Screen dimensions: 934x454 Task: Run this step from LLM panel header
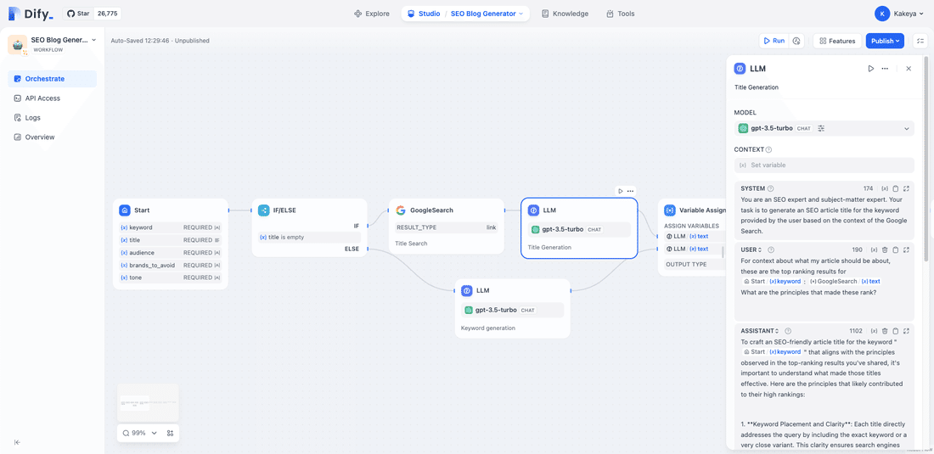(871, 69)
